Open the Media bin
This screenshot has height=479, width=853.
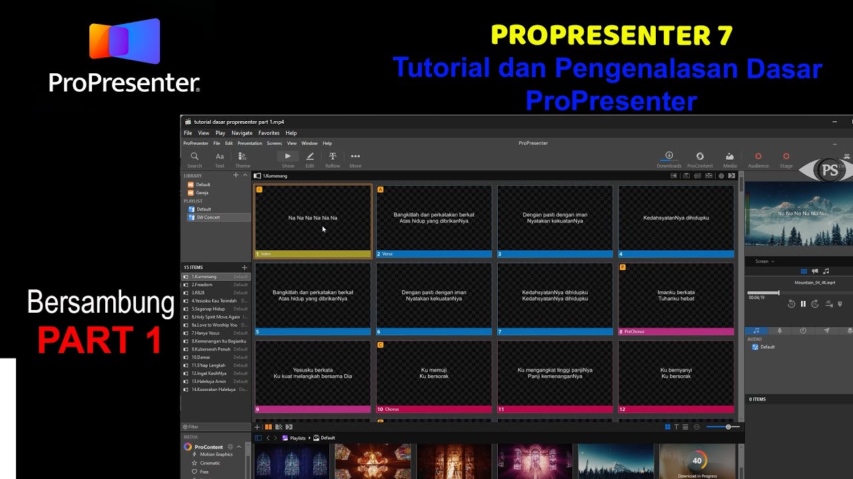730,160
